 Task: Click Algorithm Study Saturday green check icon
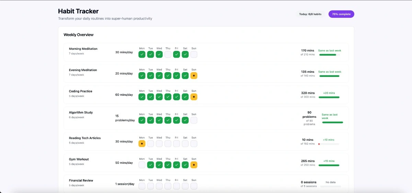[x=185, y=120]
